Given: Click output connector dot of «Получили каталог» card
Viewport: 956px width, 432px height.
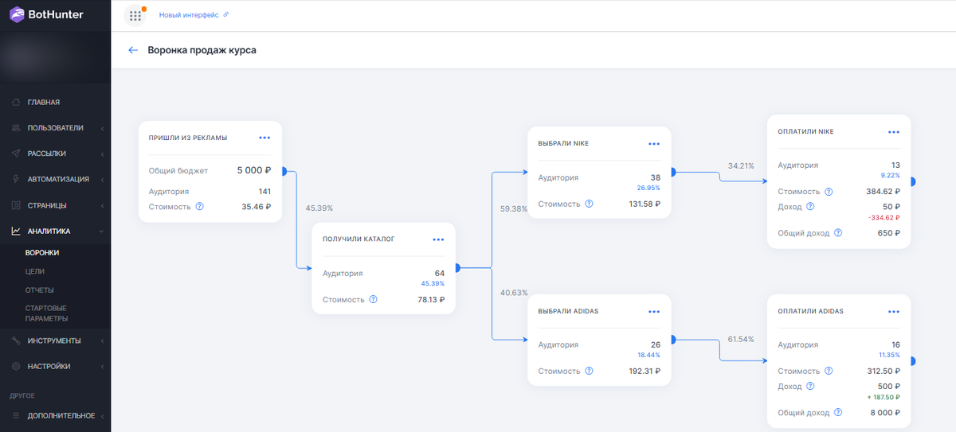Looking at the screenshot, I should (x=457, y=268).
